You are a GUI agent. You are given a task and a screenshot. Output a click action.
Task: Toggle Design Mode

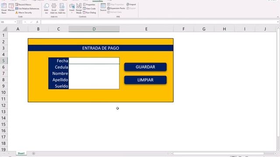coord(79,8)
